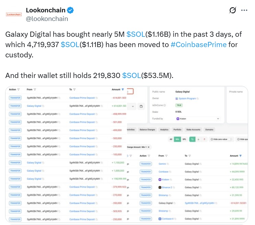Click the green sort both-directions arrow button
This screenshot has height=225, width=255.
point(193,139)
